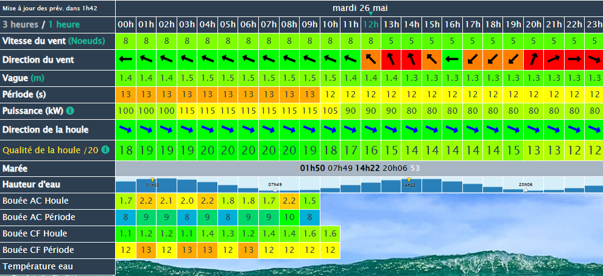Select the 06h swell direction arrow

click(249, 129)
